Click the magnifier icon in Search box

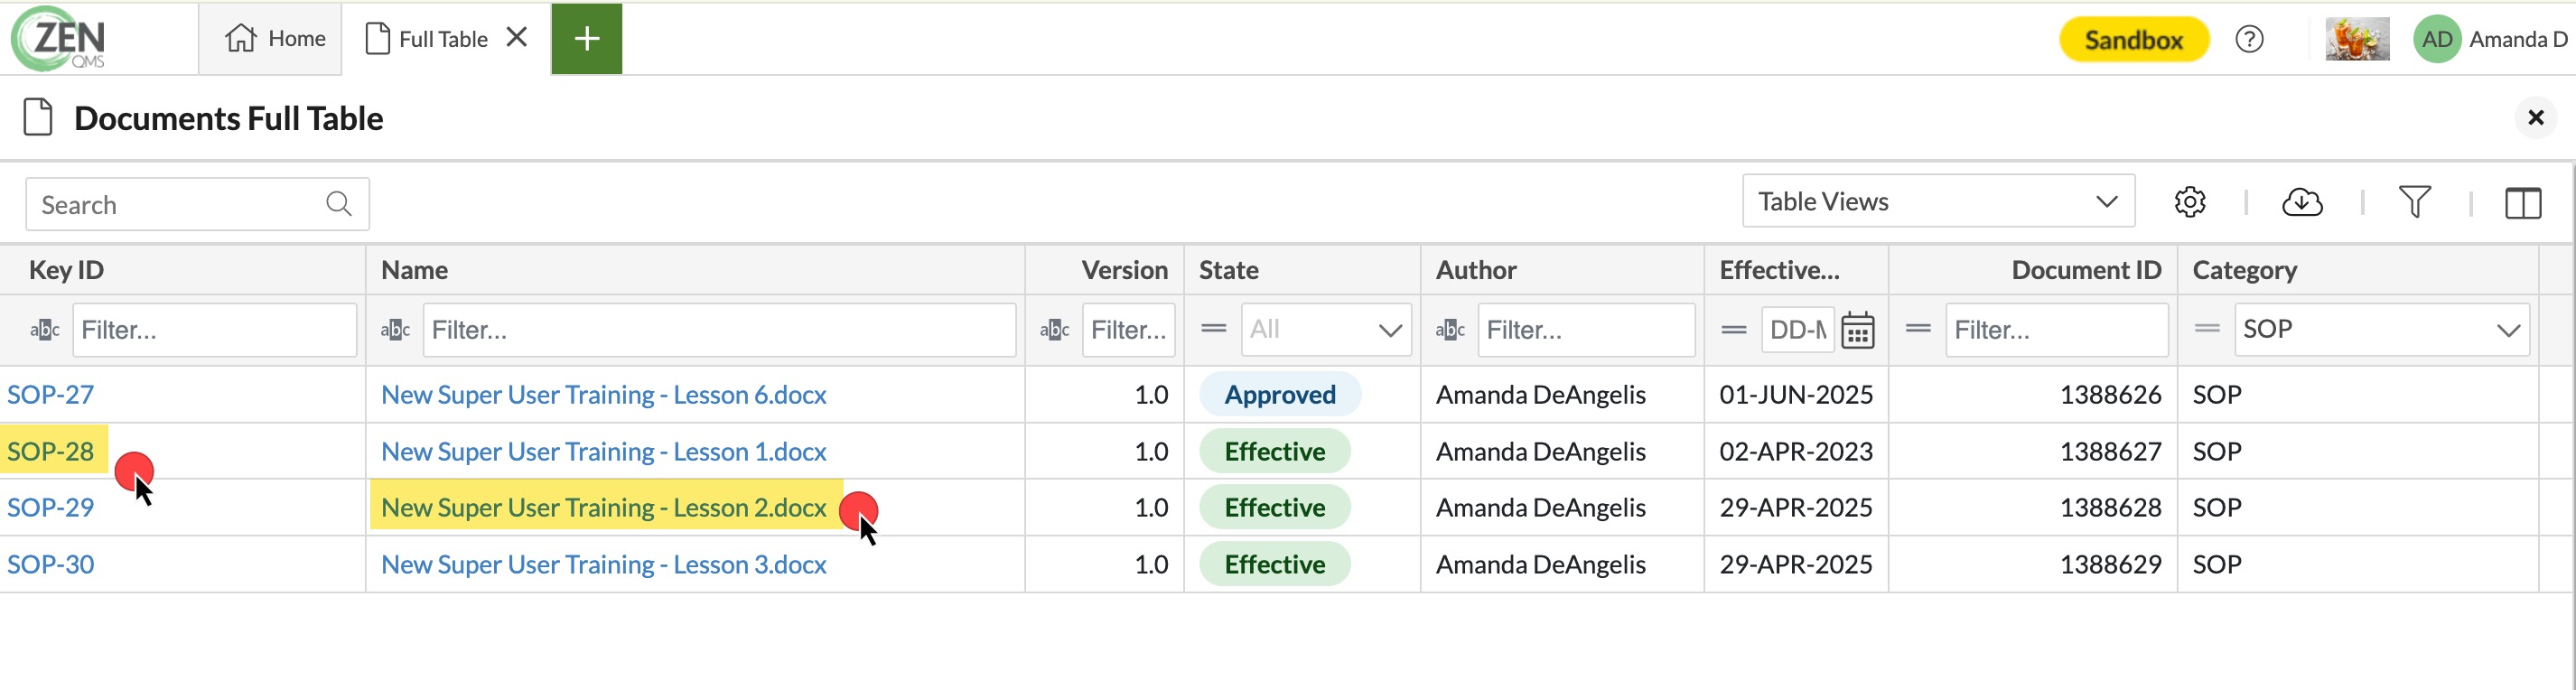coord(339,204)
